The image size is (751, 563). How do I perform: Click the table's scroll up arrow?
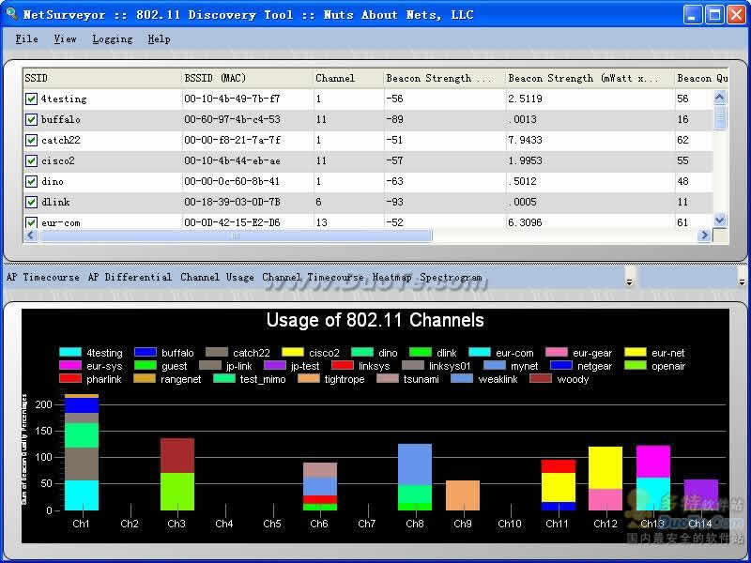pyautogui.click(x=720, y=98)
